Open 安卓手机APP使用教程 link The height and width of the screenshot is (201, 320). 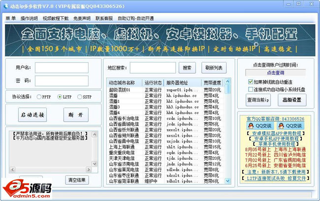tap(276, 139)
